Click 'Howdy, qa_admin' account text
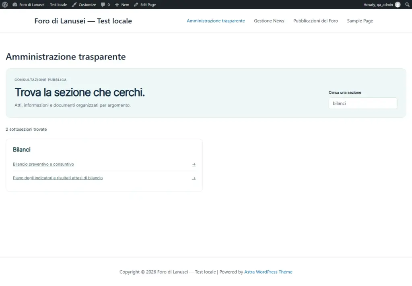412x286 pixels. pyautogui.click(x=378, y=4)
